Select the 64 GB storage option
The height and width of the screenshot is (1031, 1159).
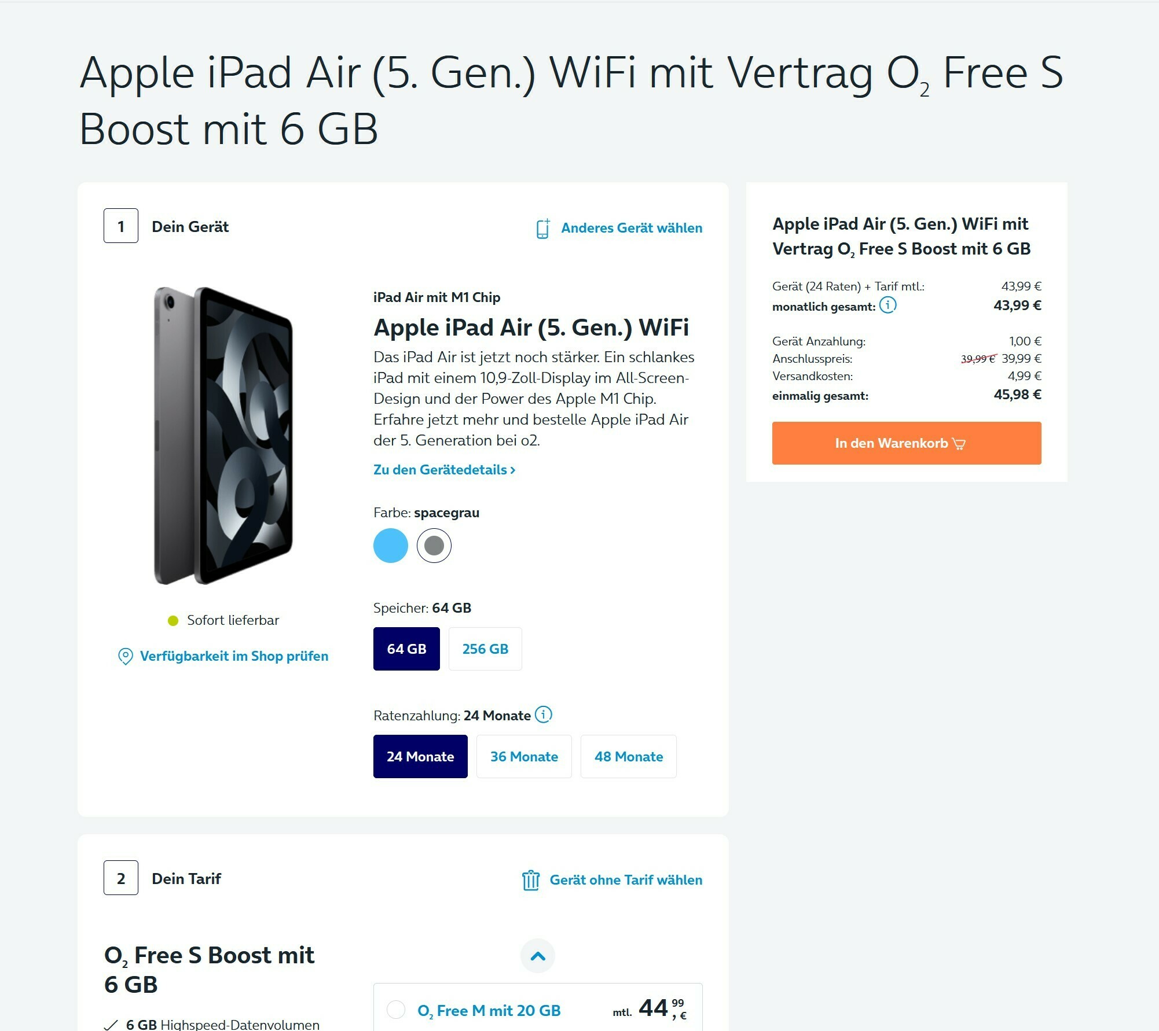[x=406, y=649]
